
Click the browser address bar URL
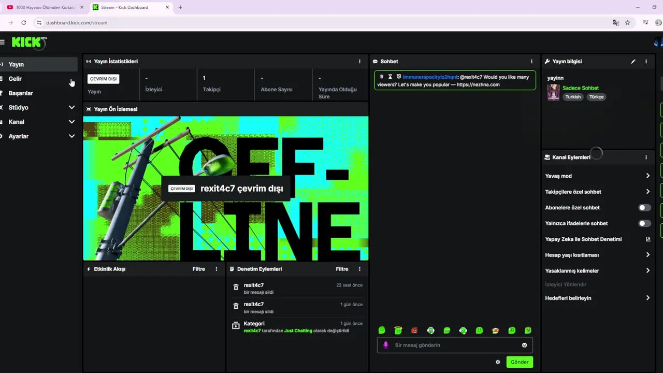[77, 23]
